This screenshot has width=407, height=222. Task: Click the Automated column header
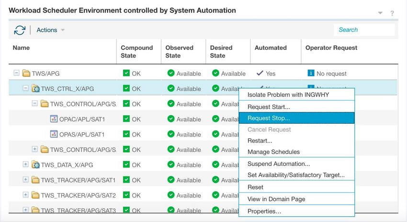click(276, 51)
